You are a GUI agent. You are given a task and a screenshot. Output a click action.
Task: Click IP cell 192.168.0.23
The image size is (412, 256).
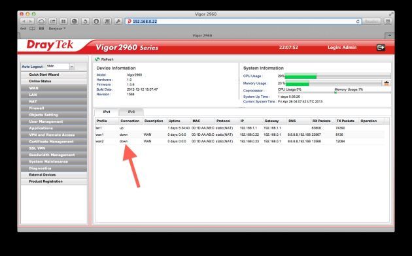(249, 141)
